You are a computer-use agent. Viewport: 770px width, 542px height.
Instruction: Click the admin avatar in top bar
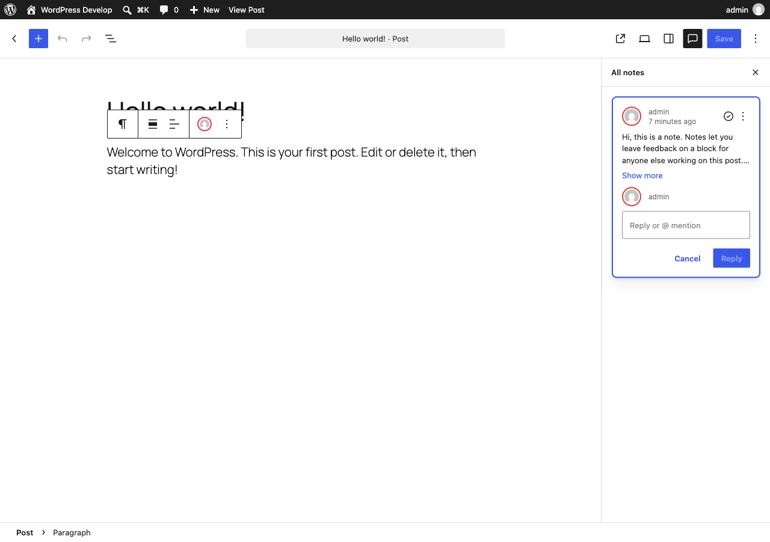pyautogui.click(x=759, y=10)
